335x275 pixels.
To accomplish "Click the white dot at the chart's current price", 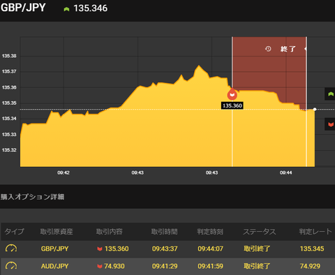I will pyautogui.click(x=315, y=109).
